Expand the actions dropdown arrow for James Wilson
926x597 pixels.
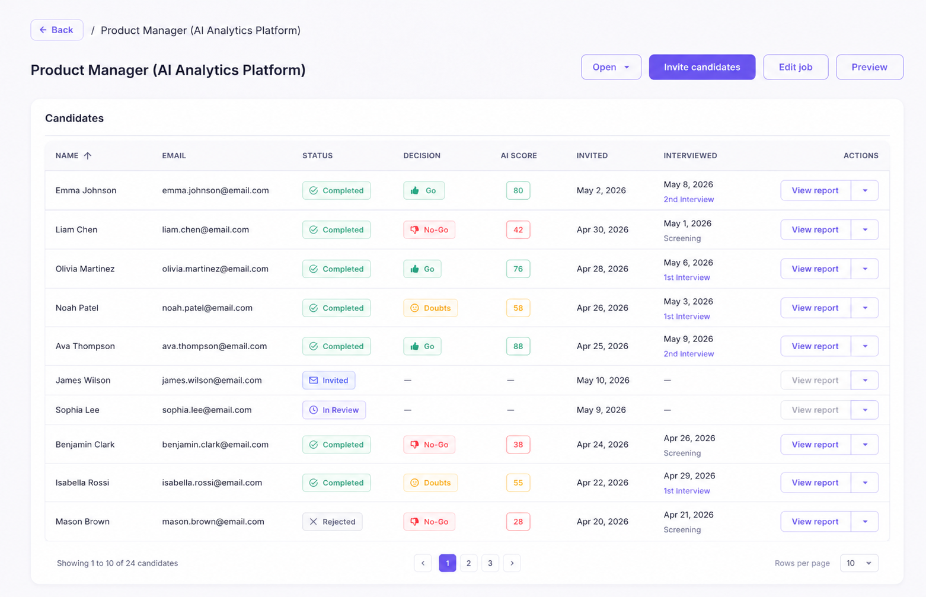tap(865, 381)
